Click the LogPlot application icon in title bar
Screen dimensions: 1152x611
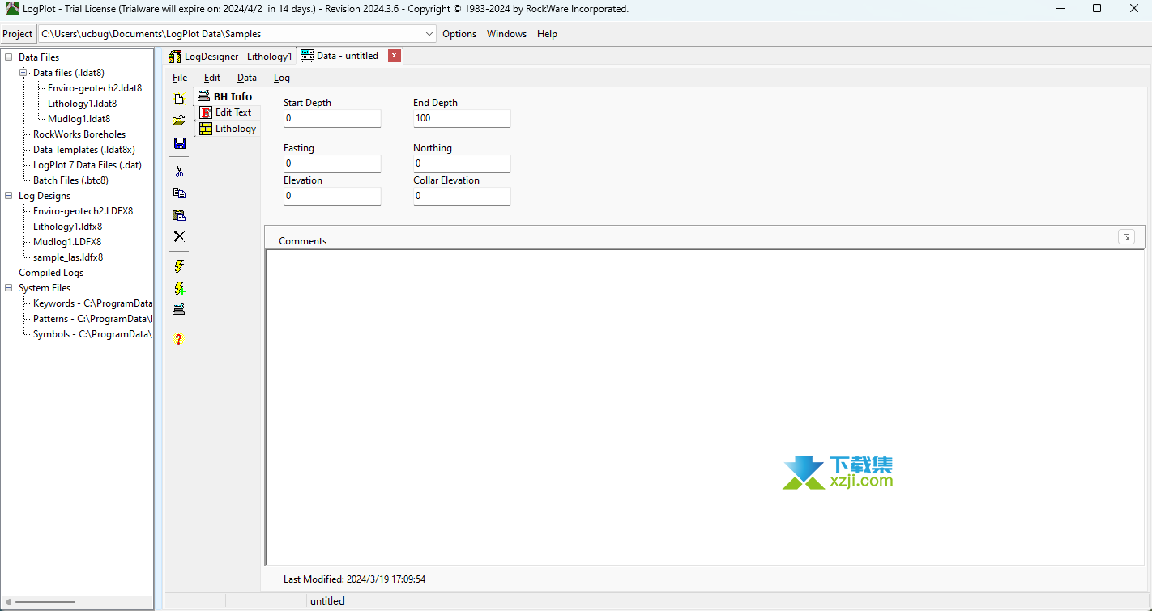coord(12,9)
